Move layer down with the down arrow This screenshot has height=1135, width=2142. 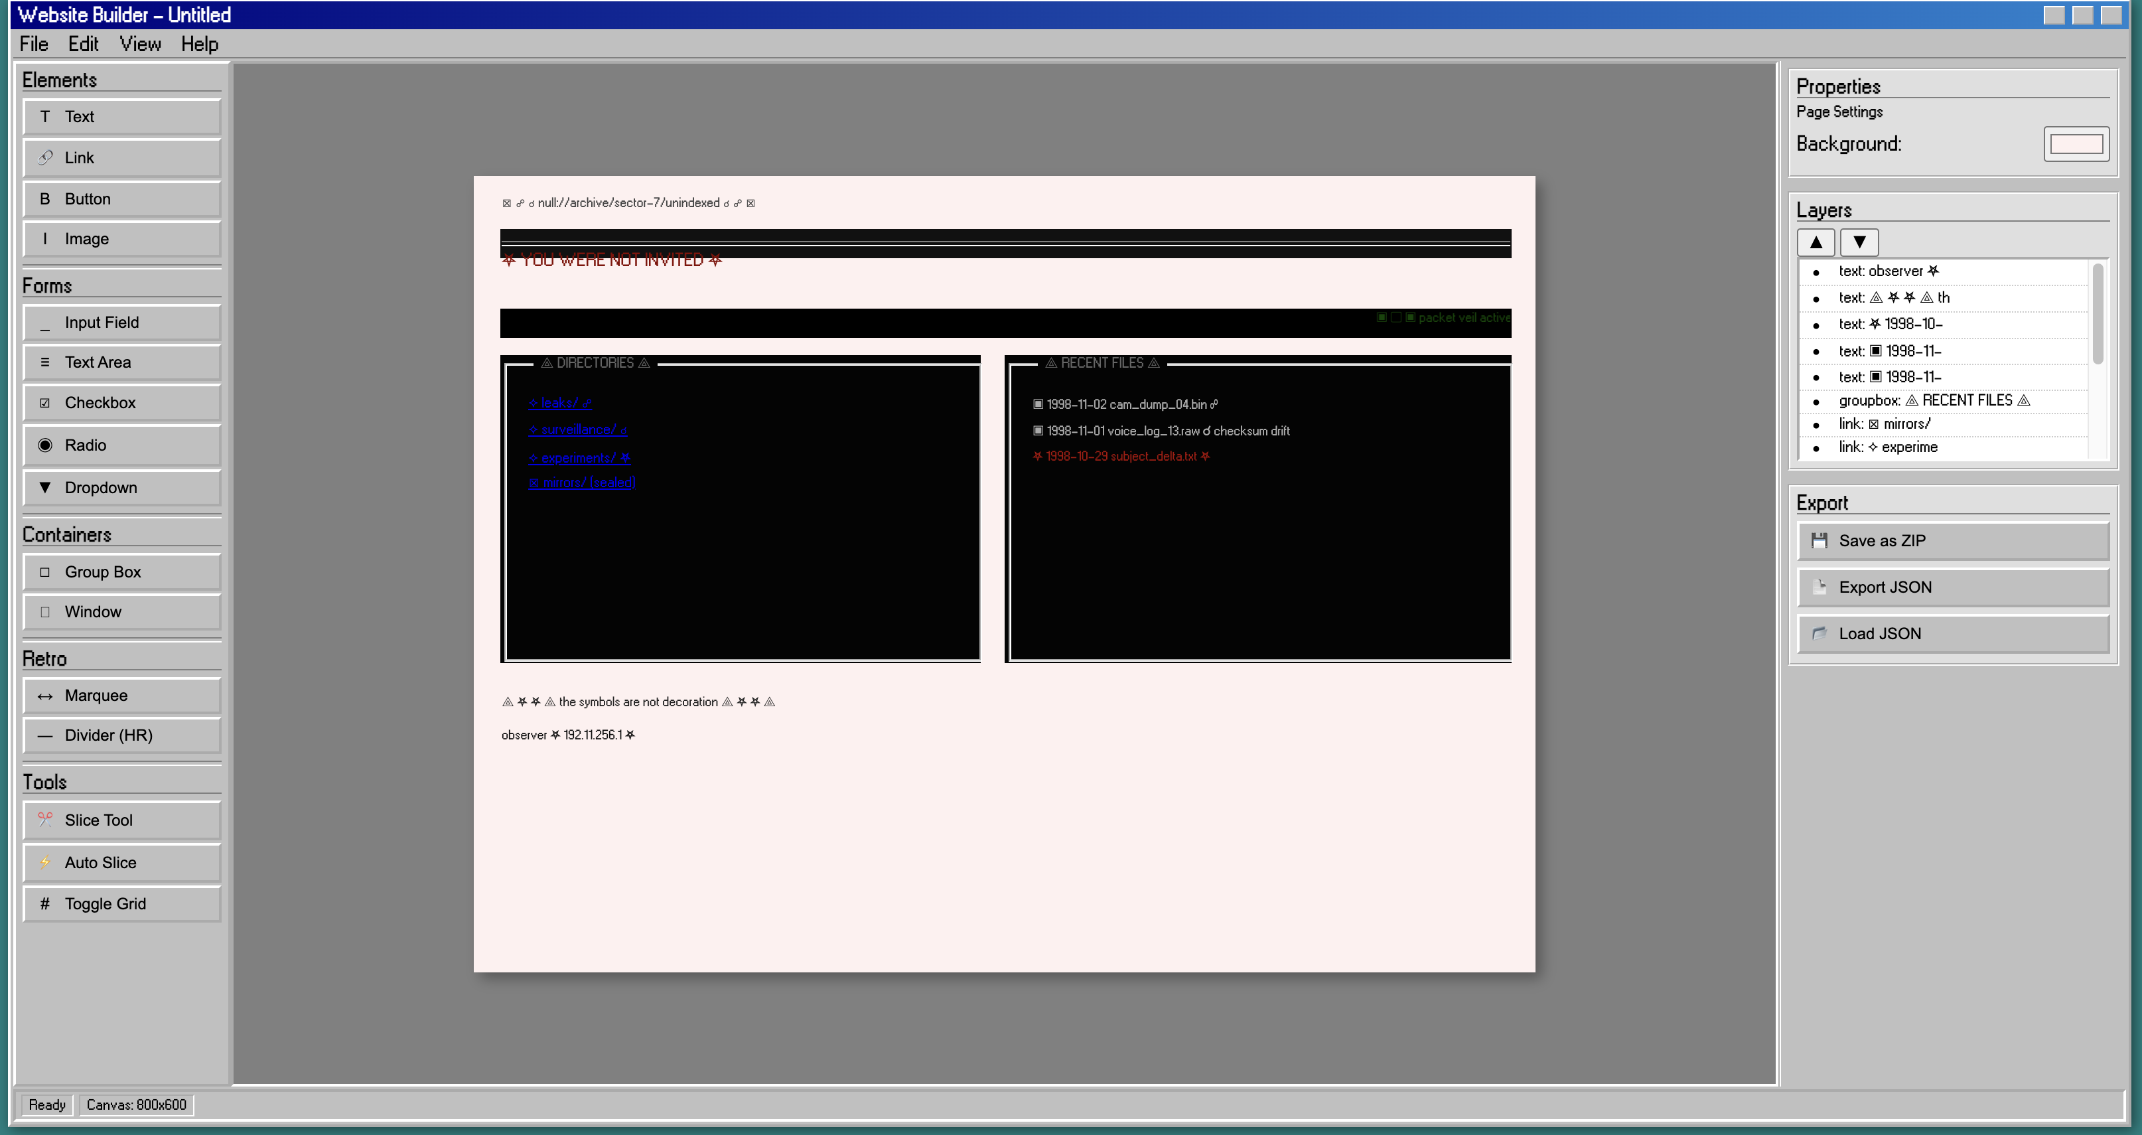coord(1859,242)
